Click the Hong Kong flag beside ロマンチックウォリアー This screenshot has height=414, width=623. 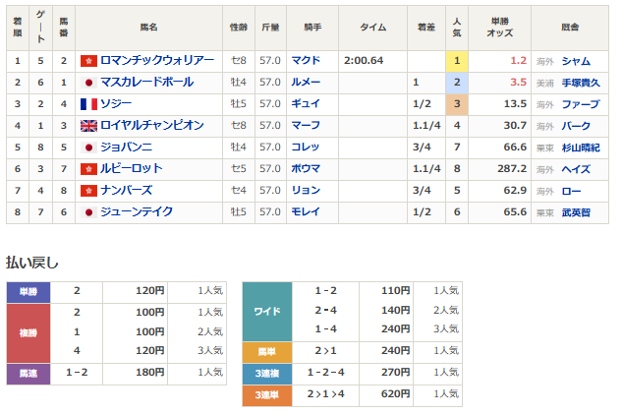(x=88, y=61)
